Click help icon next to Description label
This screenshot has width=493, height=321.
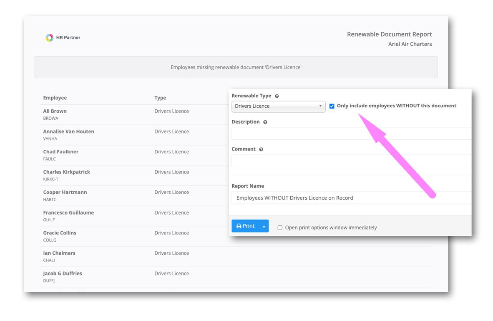click(x=265, y=122)
